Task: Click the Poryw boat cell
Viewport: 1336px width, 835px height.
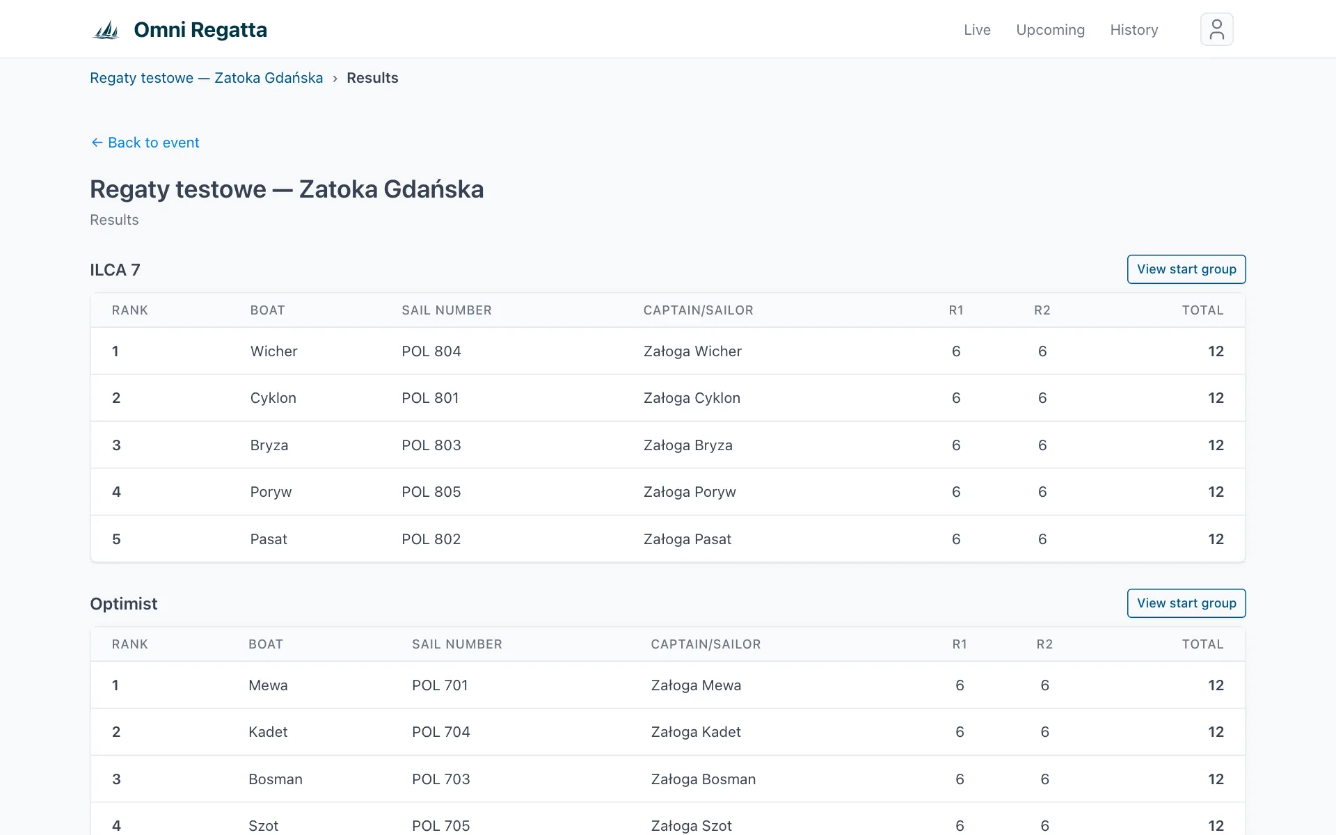Action: click(271, 492)
